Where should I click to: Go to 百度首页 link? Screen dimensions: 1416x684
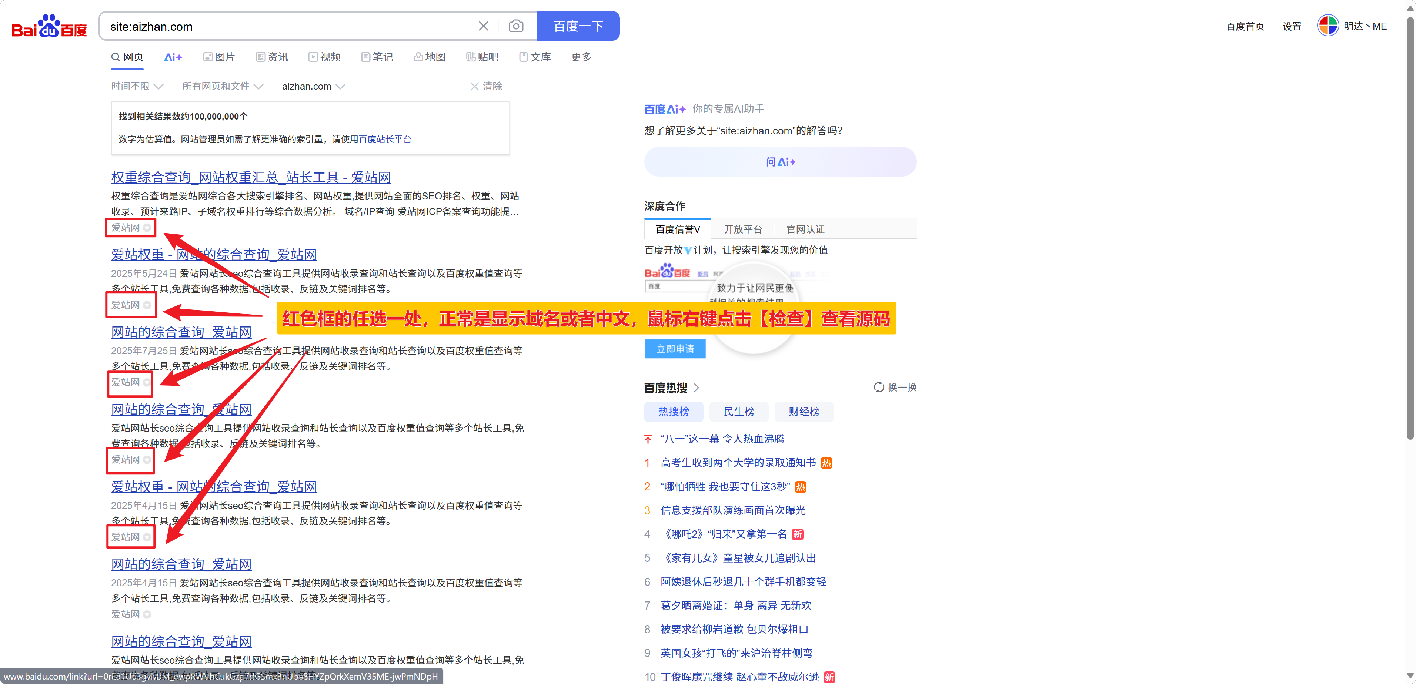[1245, 26]
